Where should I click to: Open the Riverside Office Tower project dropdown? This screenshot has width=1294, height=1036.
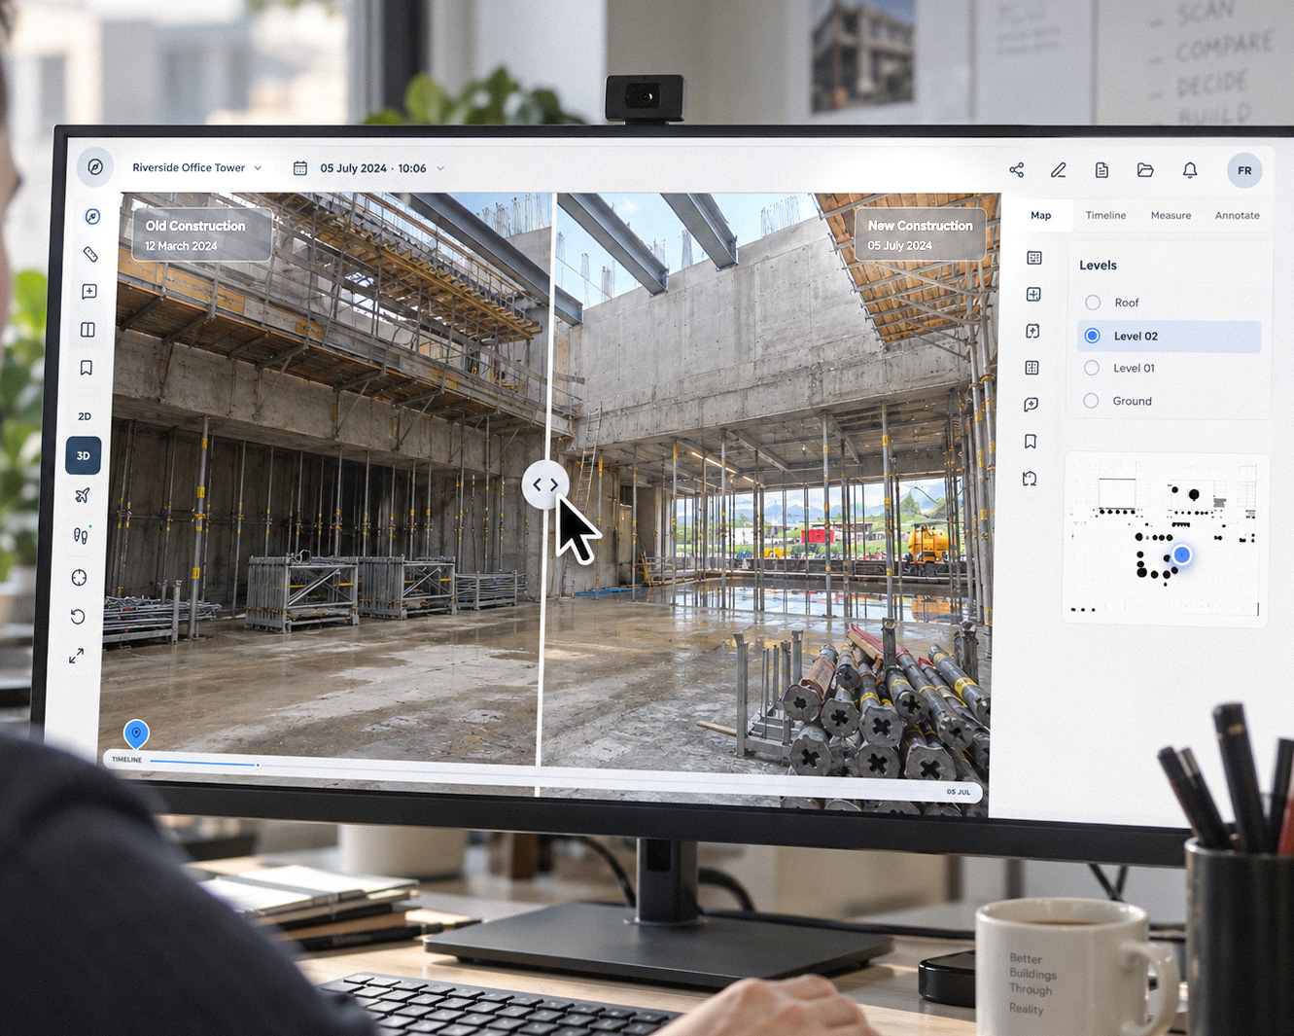pos(197,167)
